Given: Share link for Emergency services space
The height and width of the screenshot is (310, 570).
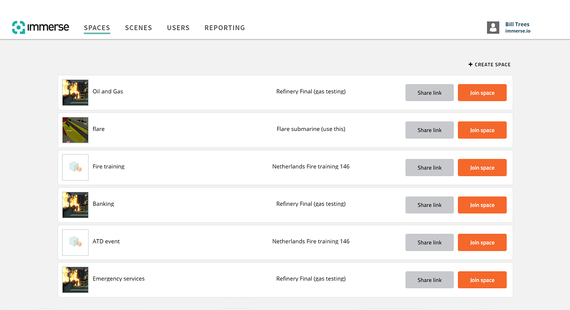Looking at the screenshot, I should pos(429,280).
